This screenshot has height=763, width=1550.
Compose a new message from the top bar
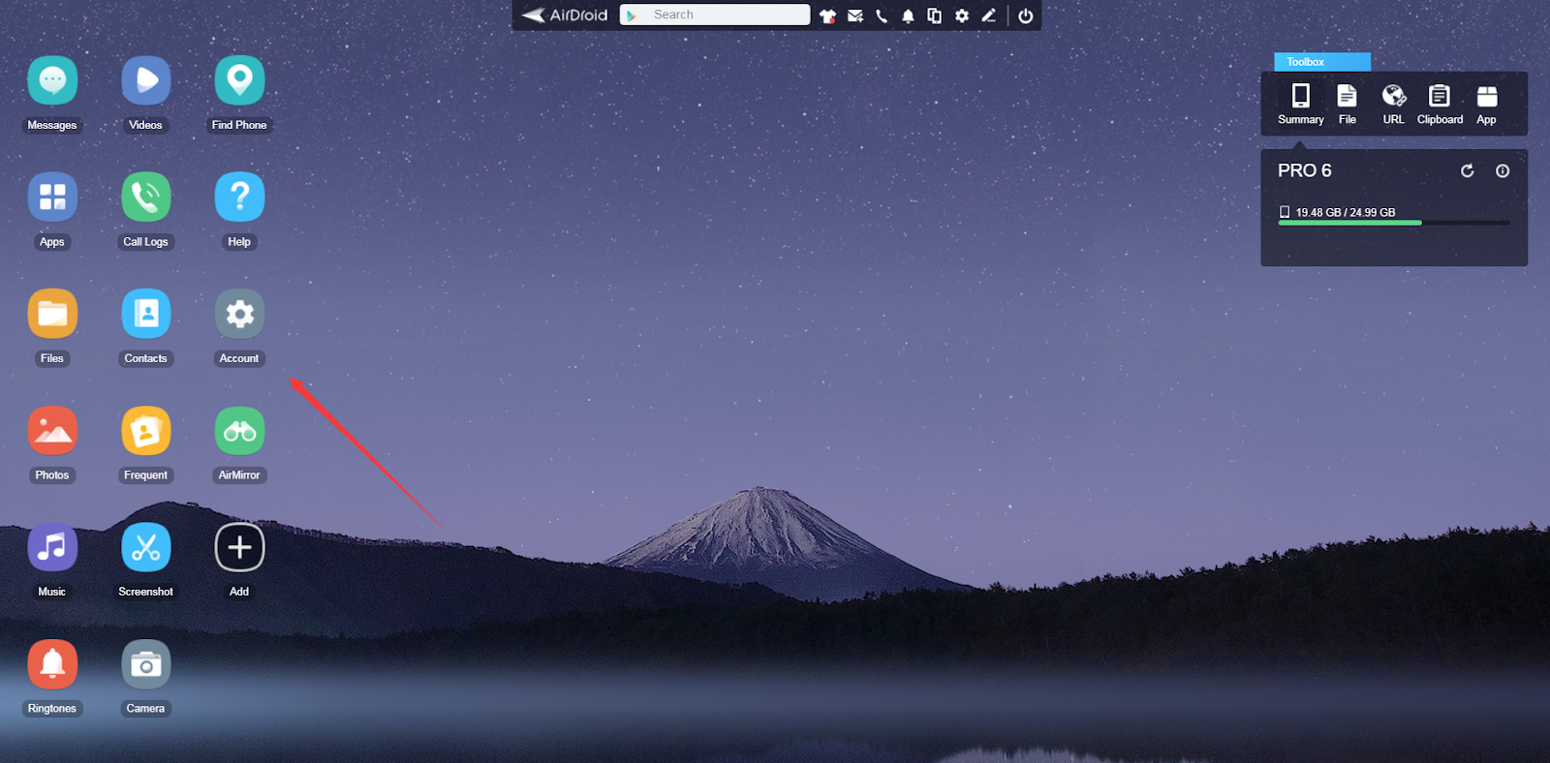[854, 15]
